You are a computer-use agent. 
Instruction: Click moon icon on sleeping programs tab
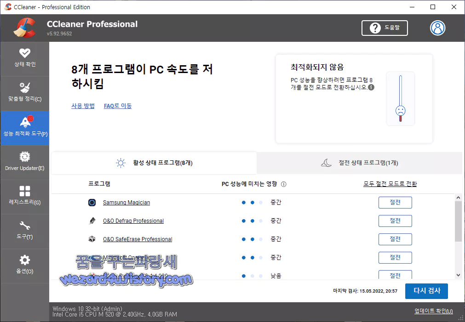(326, 163)
